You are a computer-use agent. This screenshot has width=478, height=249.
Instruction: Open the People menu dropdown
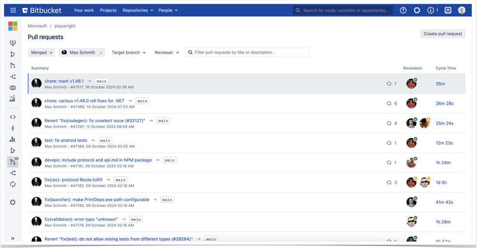click(168, 11)
